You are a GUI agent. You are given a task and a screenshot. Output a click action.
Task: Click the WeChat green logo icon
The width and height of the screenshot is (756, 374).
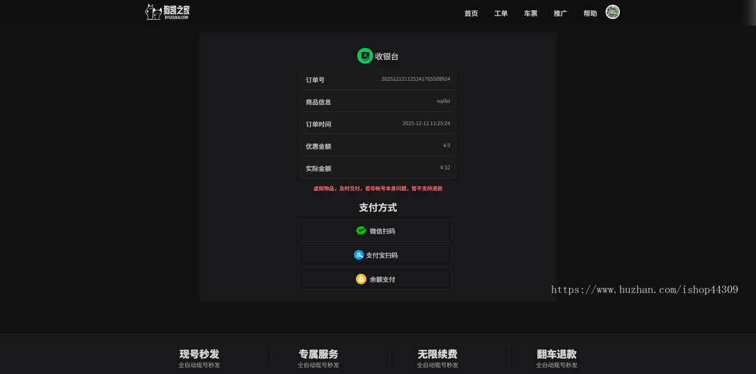click(x=360, y=230)
